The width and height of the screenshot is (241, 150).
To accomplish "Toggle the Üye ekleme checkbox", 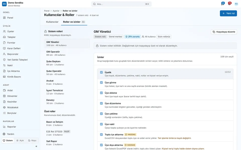I will [101, 93].
